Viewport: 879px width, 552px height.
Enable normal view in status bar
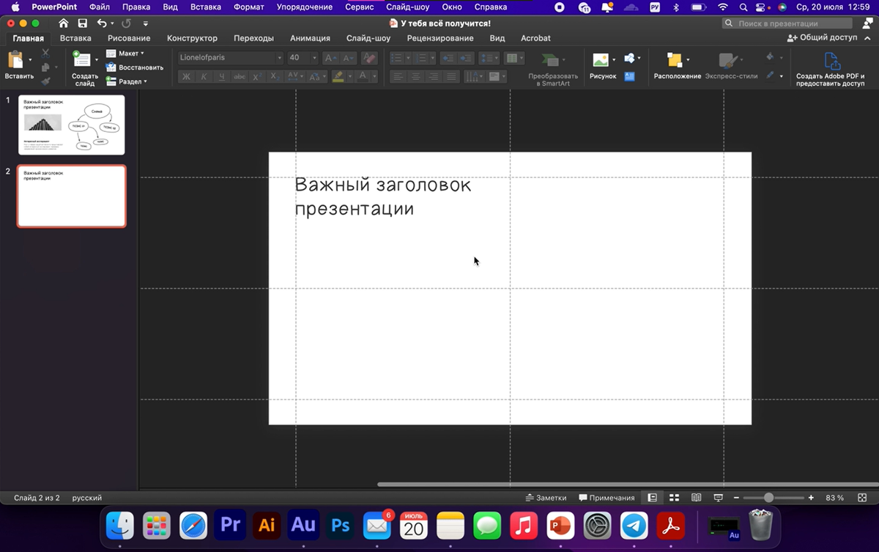pos(652,498)
